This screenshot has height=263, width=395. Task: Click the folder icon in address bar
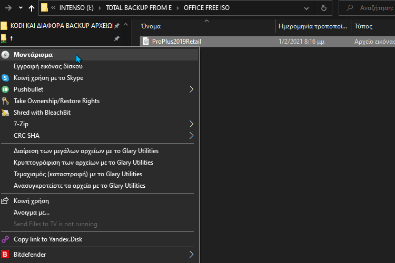click(44, 7)
